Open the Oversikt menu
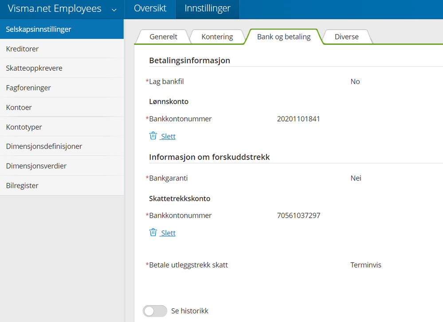The height and width of the screenshot is (322, 443). tap(150, 9)
